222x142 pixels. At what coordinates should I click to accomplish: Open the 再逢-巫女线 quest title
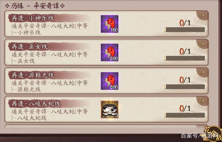(29, 47)
